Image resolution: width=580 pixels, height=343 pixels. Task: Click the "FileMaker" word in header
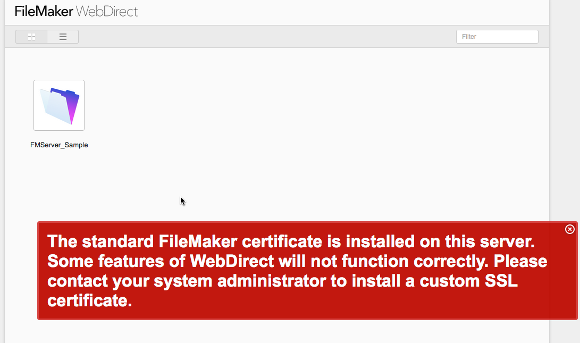(x=44, y=12)
